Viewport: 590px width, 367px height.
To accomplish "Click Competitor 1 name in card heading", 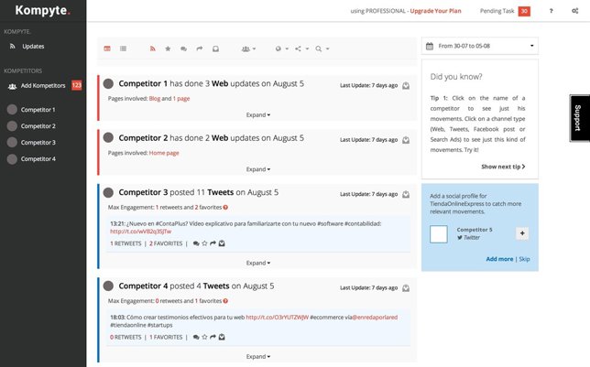I will click(x=143, y=83).
